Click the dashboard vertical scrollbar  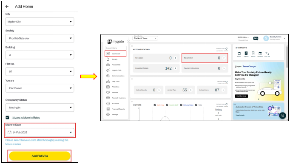point(287,57)
